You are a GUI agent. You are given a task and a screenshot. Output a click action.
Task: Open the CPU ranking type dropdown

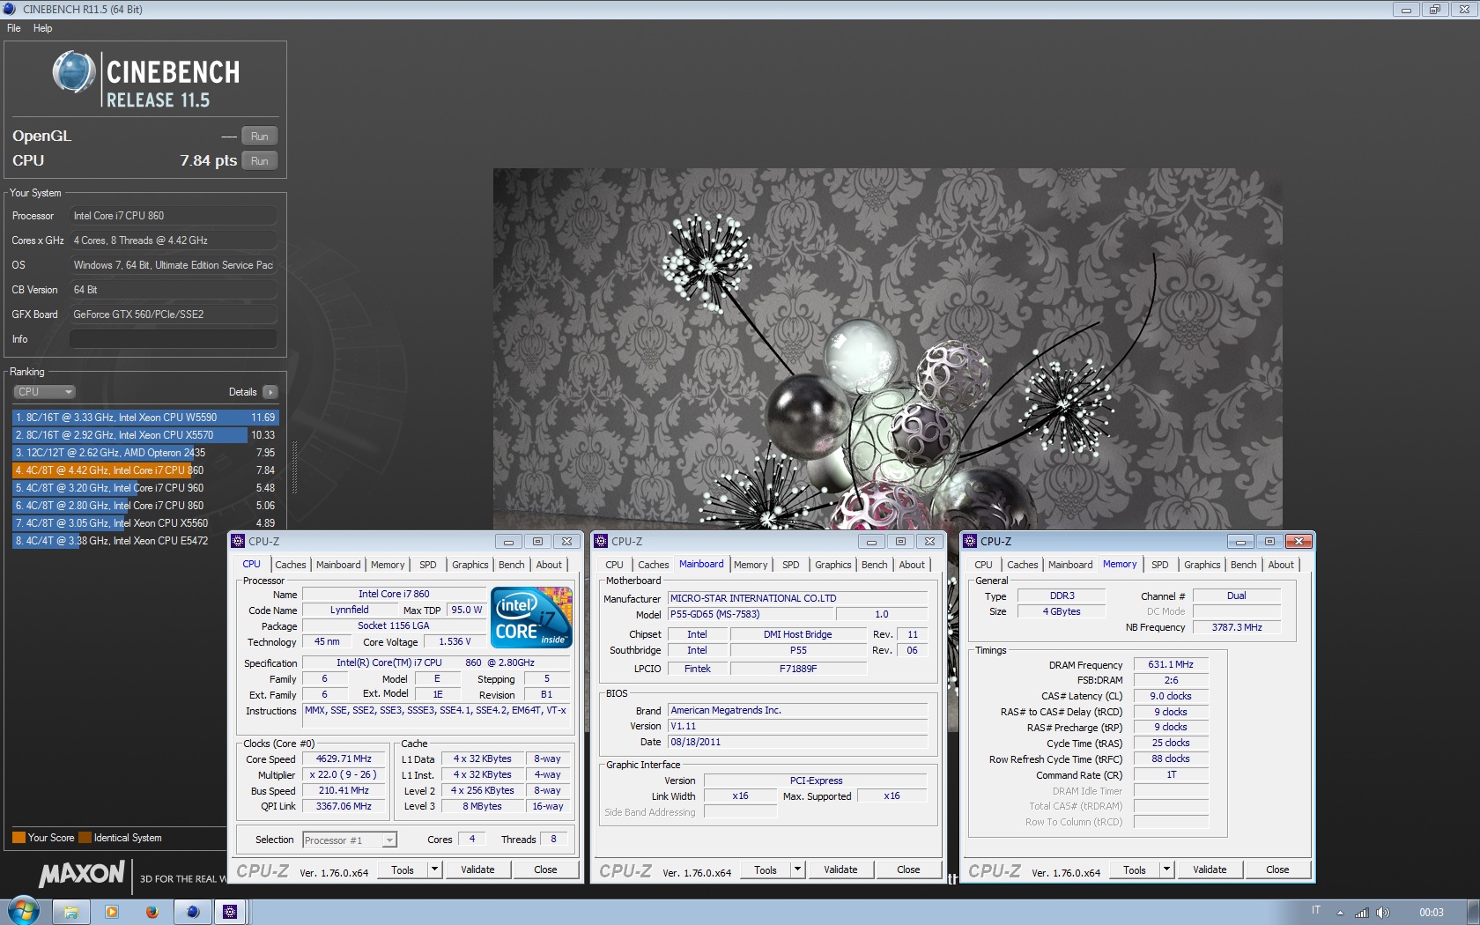[44, 392]
